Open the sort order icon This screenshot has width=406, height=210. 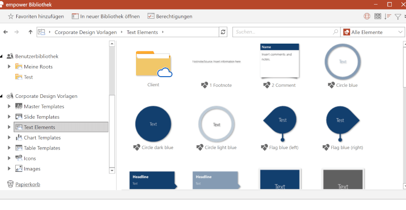[x=388, y=16]
